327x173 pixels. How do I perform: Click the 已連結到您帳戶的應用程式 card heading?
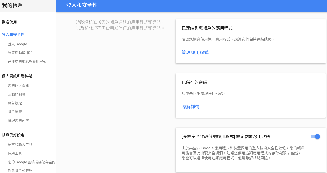pos(207,28)
